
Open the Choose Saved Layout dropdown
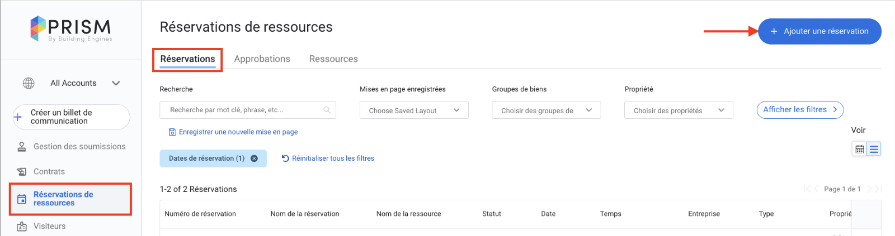point(413,110)
